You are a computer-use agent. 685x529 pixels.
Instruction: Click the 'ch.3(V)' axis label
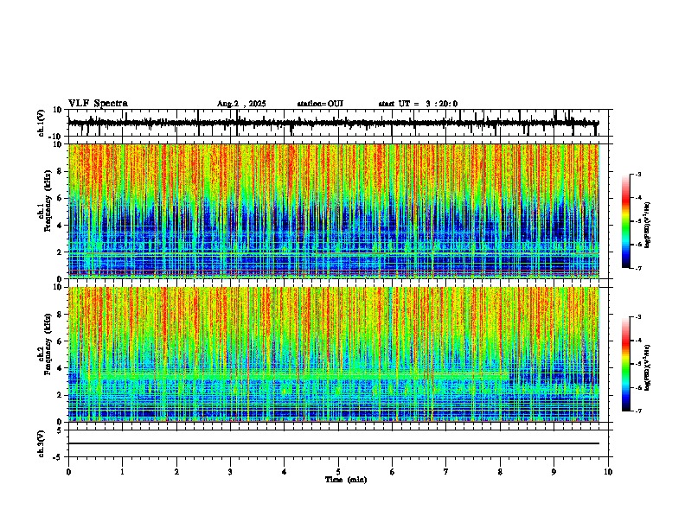(x=42, y=444)
